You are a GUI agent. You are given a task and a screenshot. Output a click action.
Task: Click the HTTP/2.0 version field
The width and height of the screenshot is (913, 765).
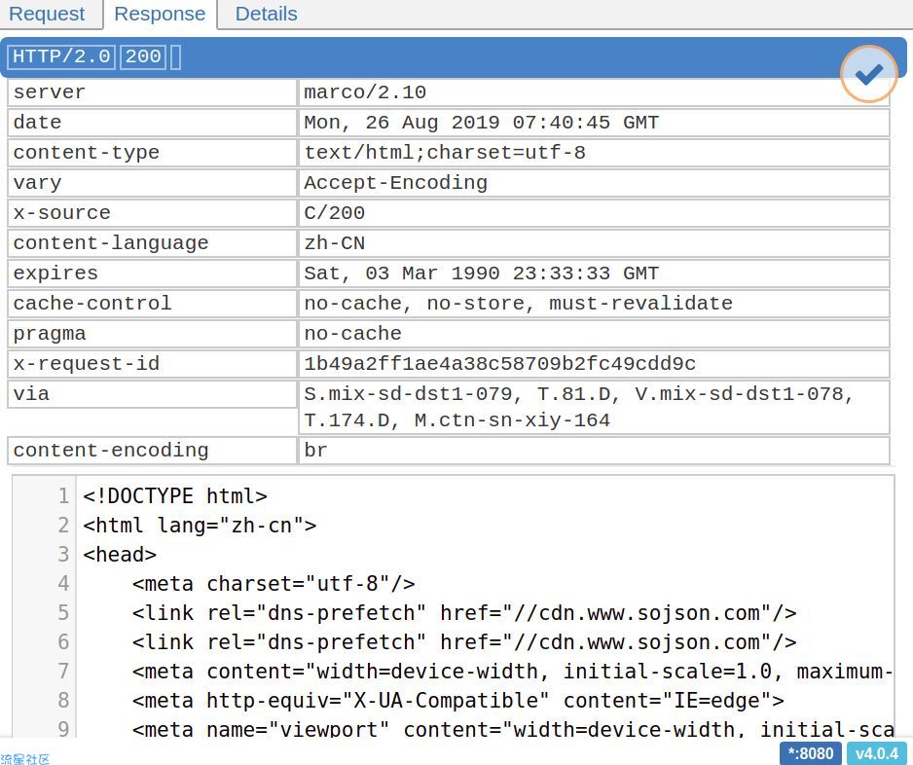(x=61, y=57)
